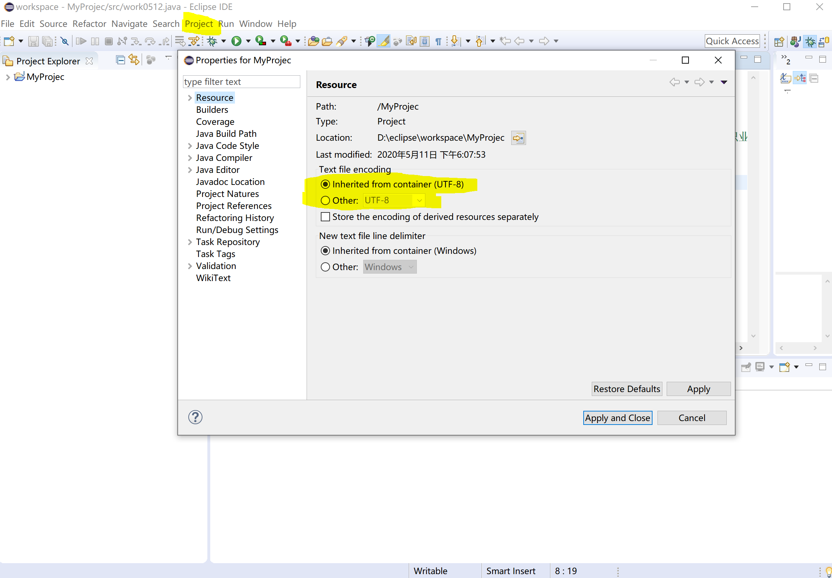Select Inherited from container (Windows) radio

(x=325, y=251)
